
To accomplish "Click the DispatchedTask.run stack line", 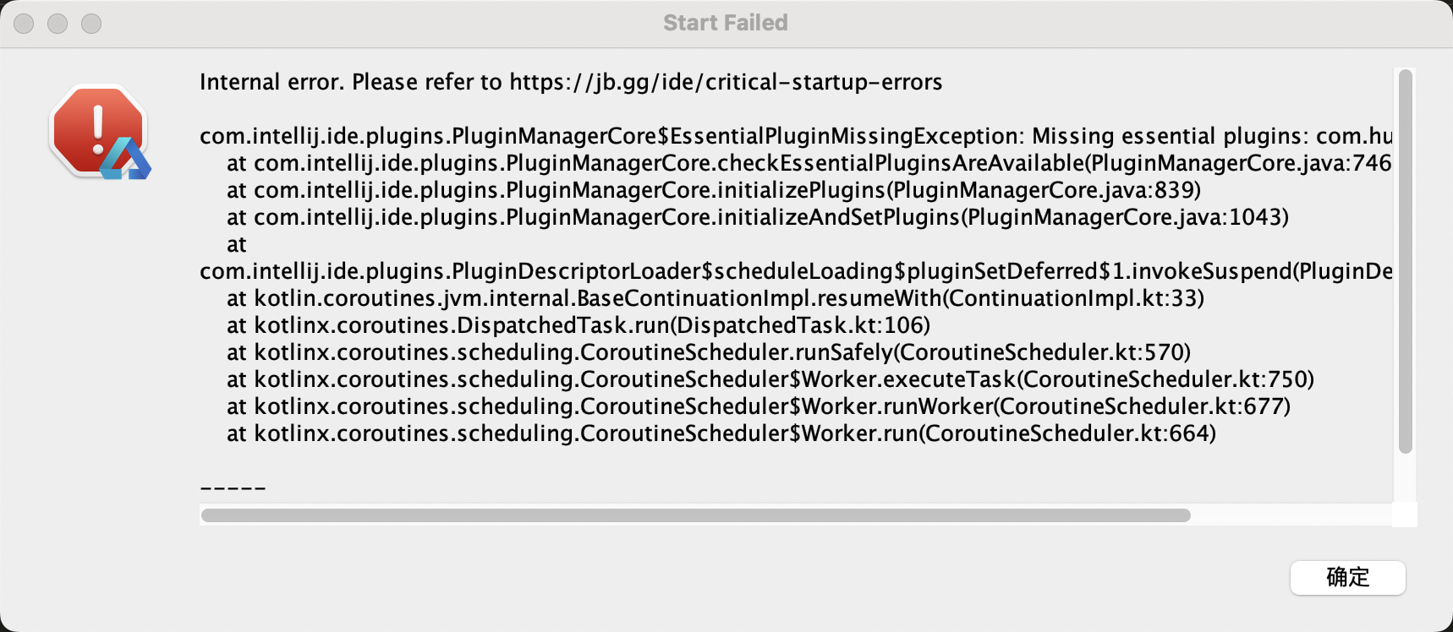I will tap(578, 325).
